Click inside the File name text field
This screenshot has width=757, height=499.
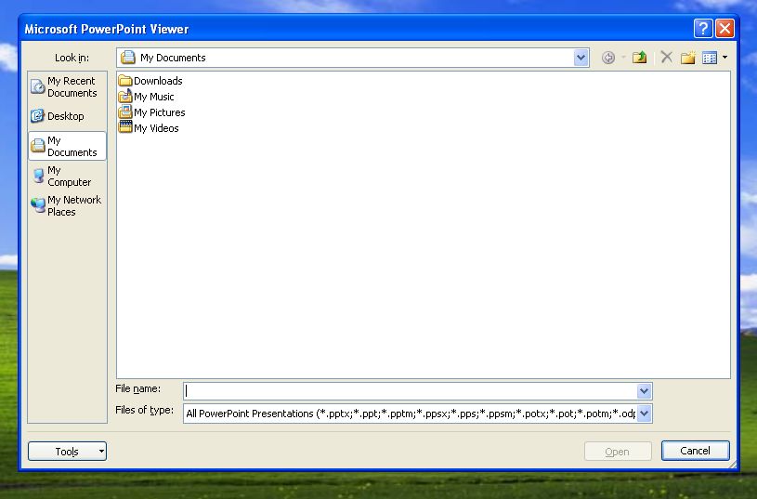409,391
